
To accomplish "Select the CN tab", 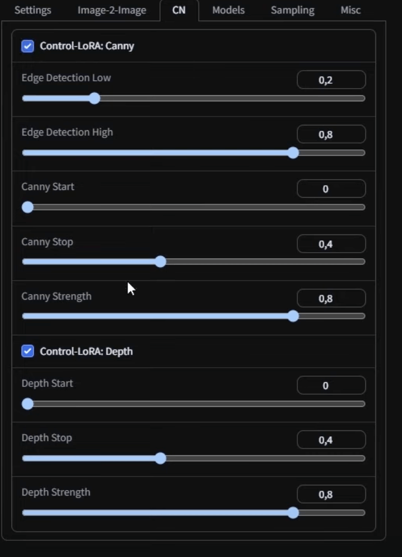I will pos(179,10).
